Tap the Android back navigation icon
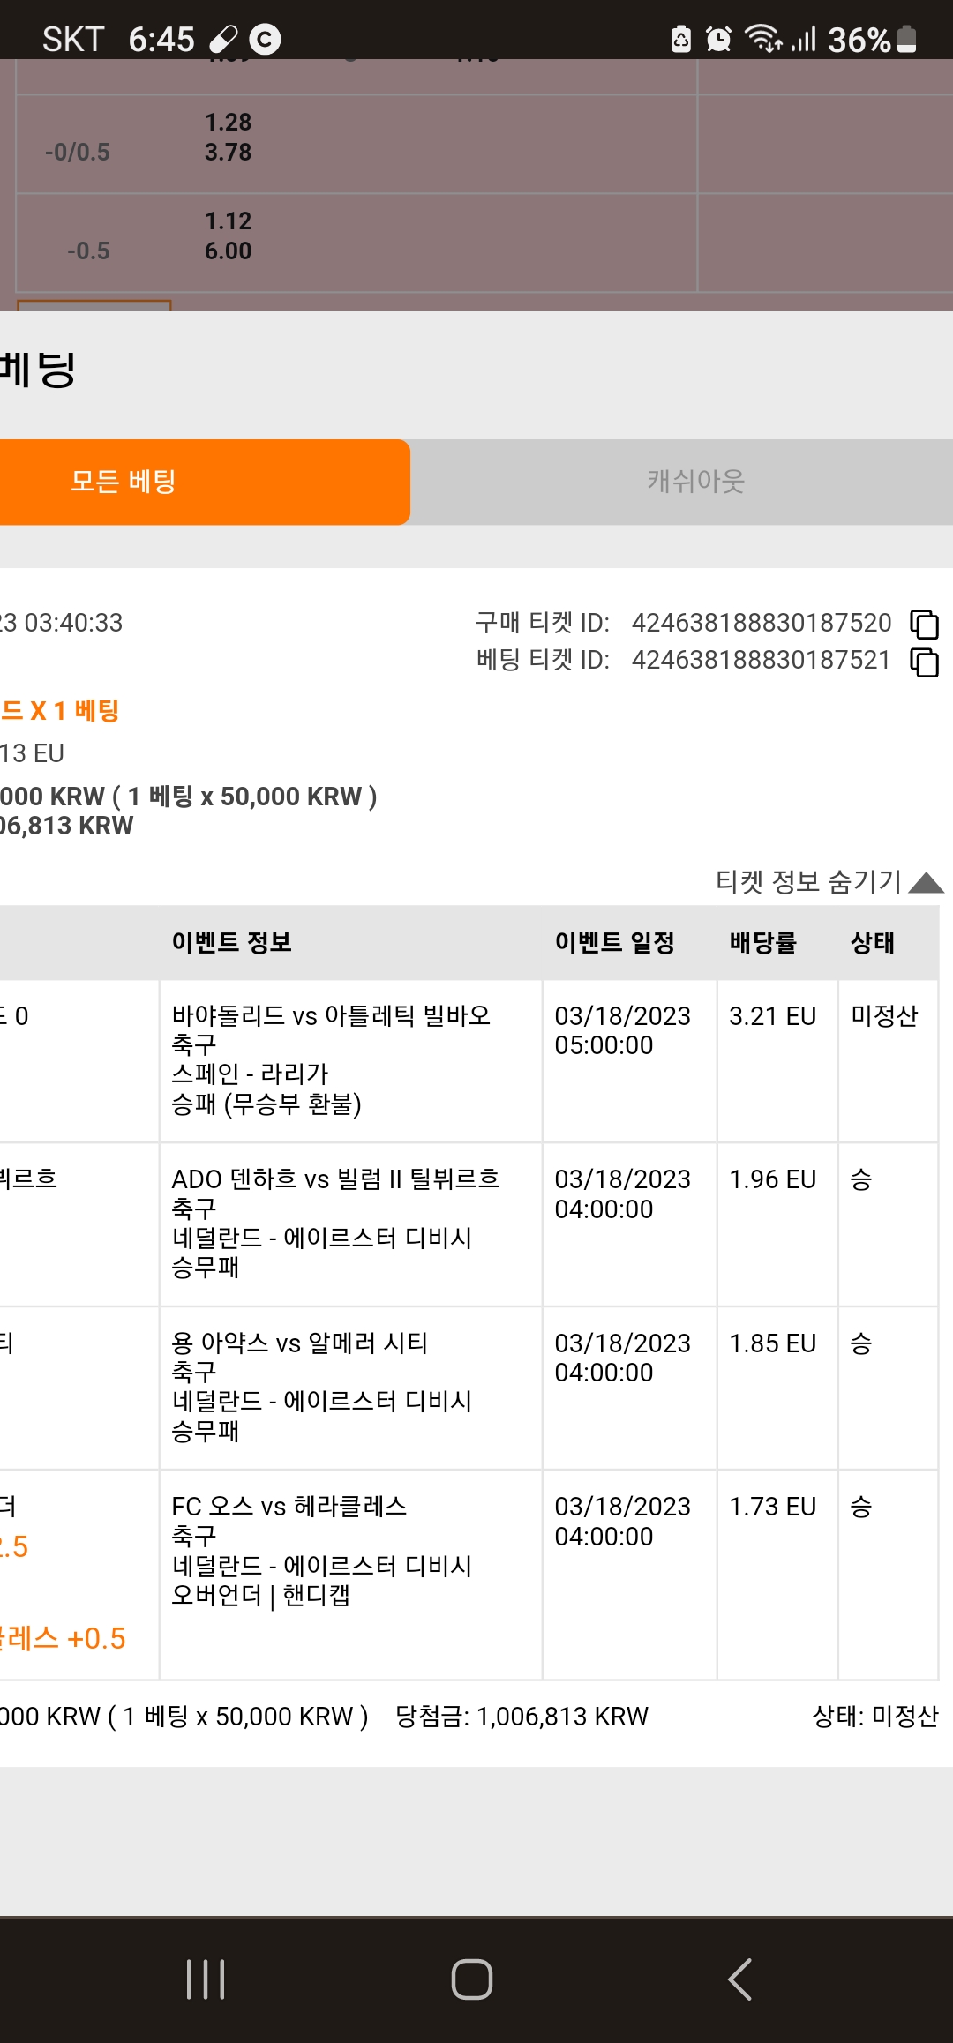This screenshot has width=953, height=2043. (739, 1979)
